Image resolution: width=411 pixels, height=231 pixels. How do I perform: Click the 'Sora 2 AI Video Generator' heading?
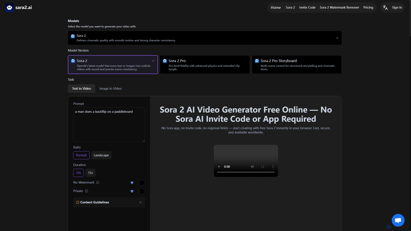coord(246,114)
